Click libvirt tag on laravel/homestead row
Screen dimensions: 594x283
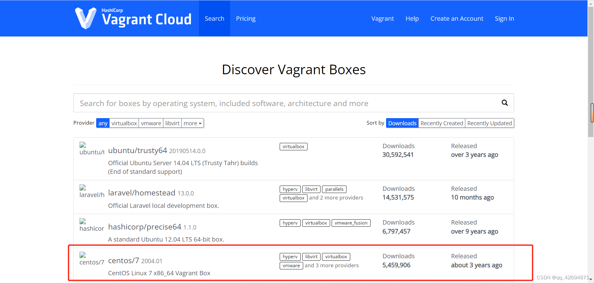[x=311, y=189]
